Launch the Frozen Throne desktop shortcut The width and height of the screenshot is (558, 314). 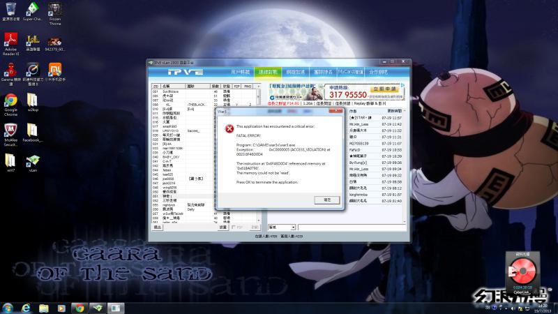(55, 13)
